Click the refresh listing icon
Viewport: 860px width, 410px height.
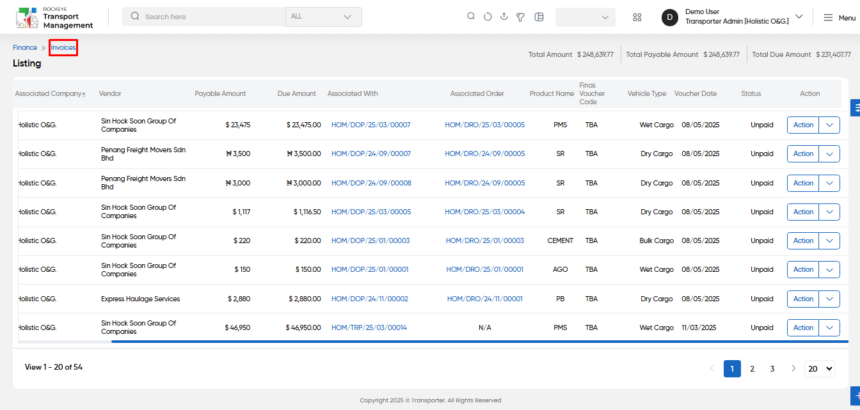488,17
